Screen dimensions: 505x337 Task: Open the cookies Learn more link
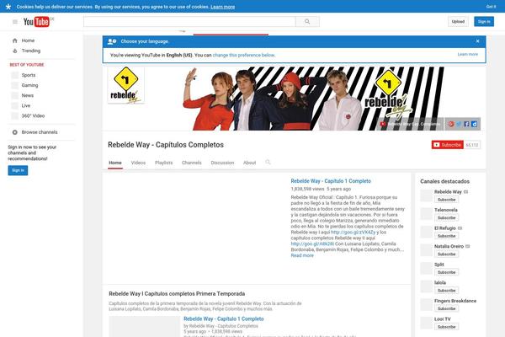[x=222, y=7]
